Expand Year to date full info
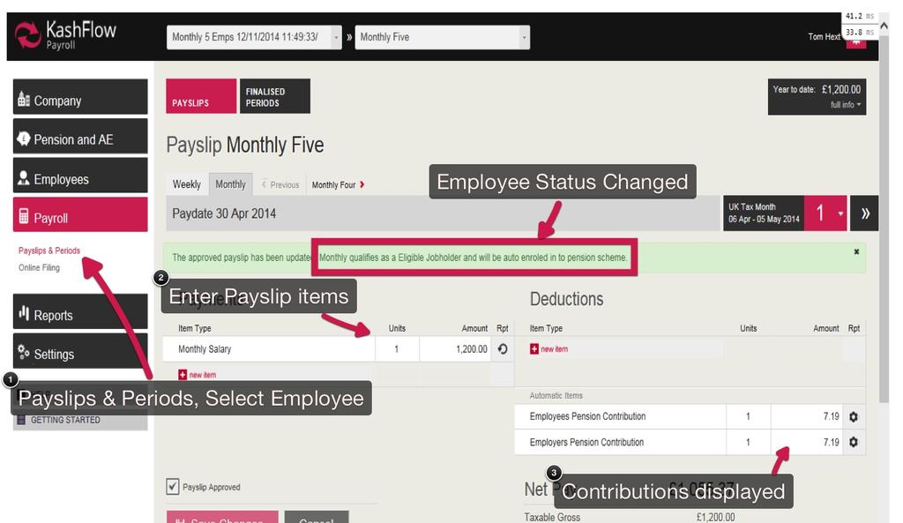The image size is (903, 523). tap(846, 105)
